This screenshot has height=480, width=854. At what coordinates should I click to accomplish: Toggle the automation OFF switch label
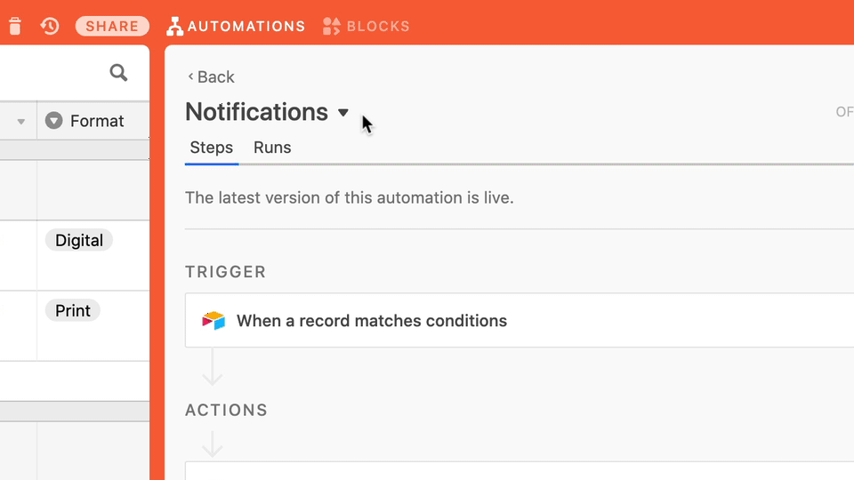click(x=845, y=112)
